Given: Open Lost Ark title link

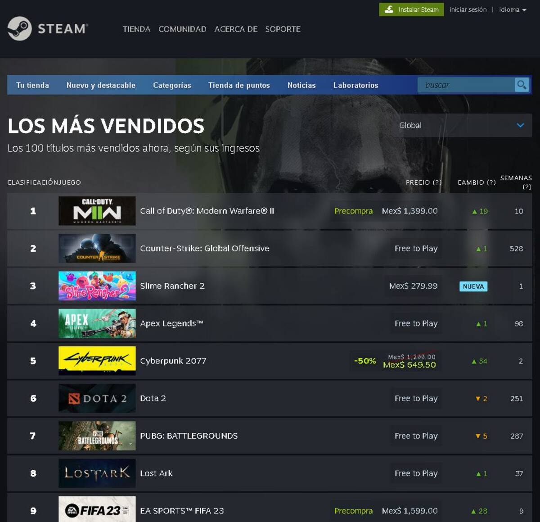Looking at the screenshot, I should point(156,473).
